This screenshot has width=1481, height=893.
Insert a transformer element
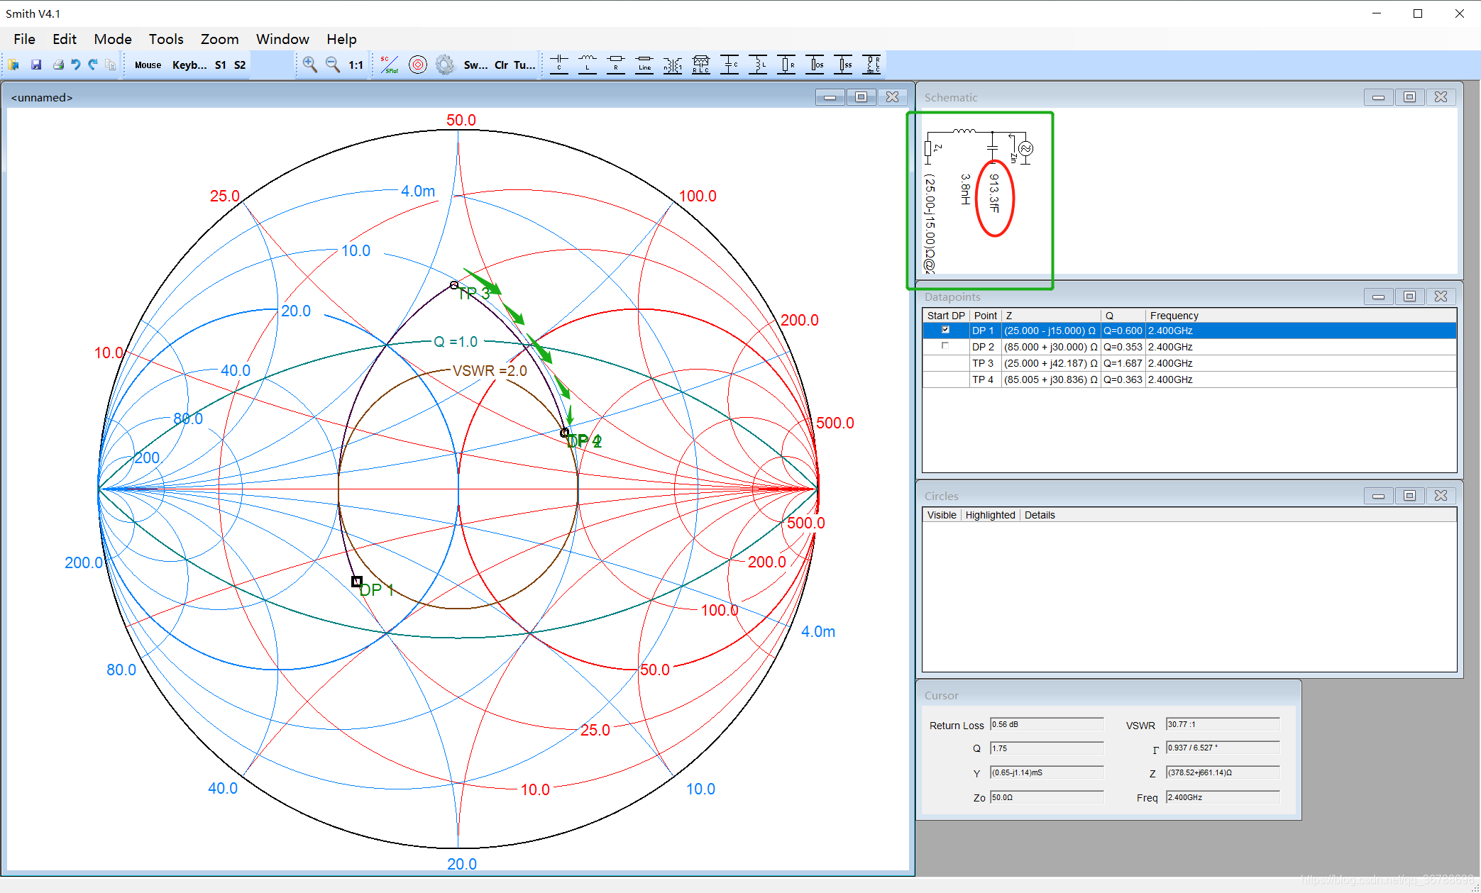(x=673, y=65)
